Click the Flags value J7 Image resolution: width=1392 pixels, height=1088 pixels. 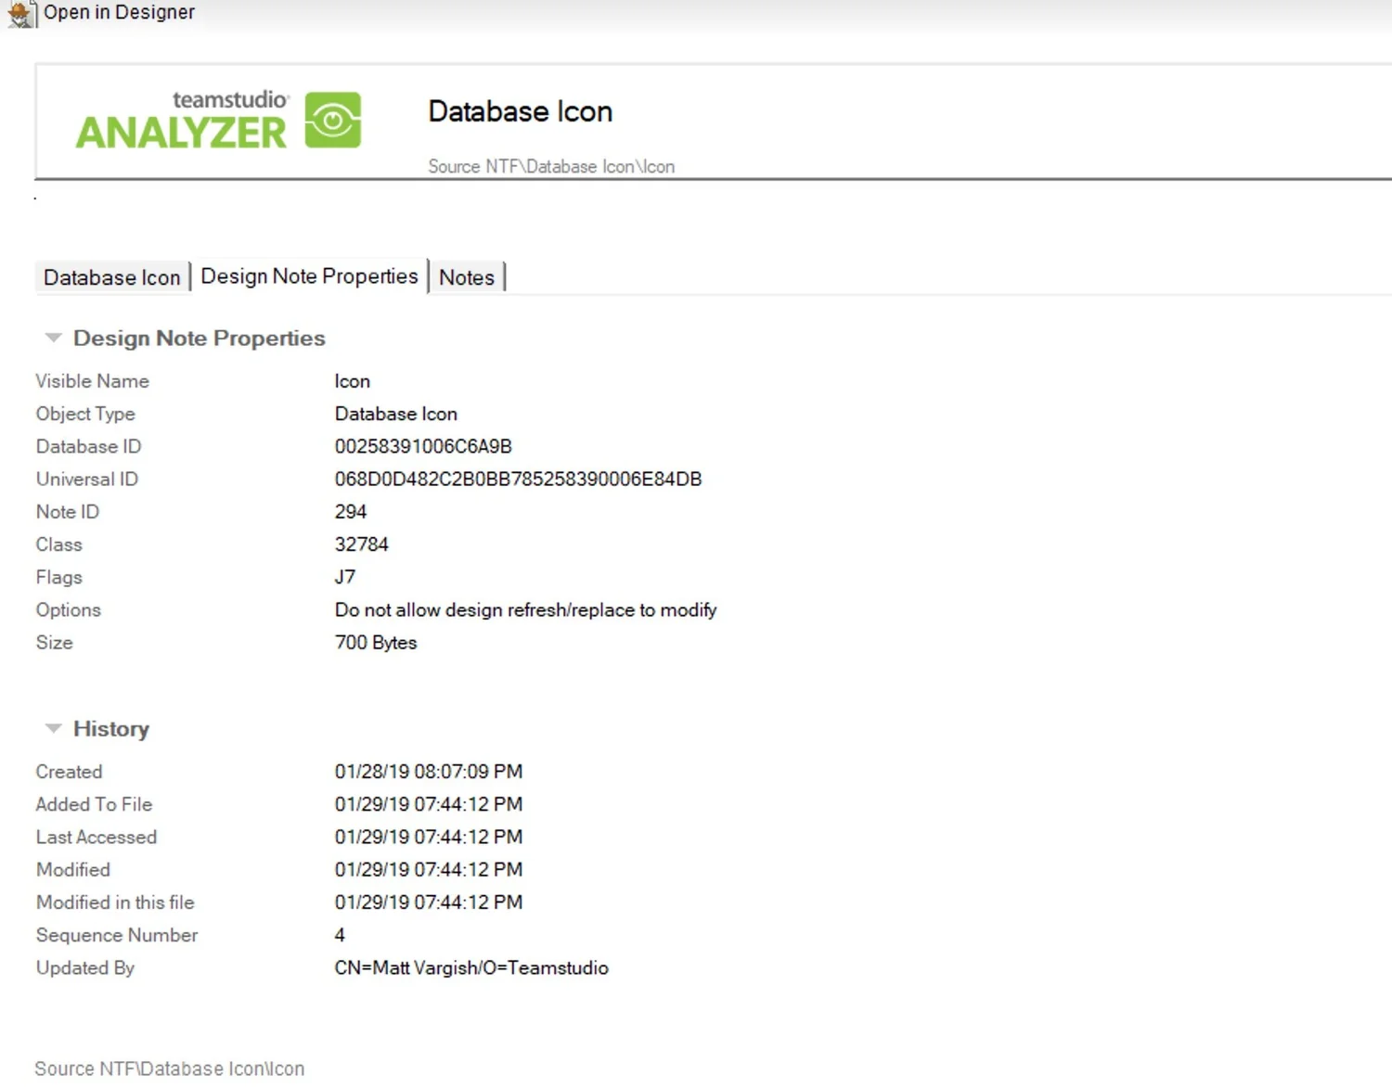(x=344, y=577)
